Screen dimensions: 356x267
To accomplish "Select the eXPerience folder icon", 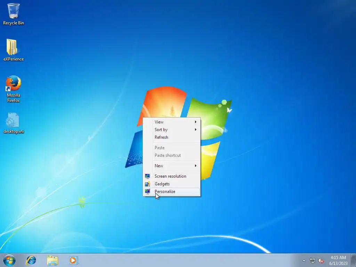I will pos(14,50).
